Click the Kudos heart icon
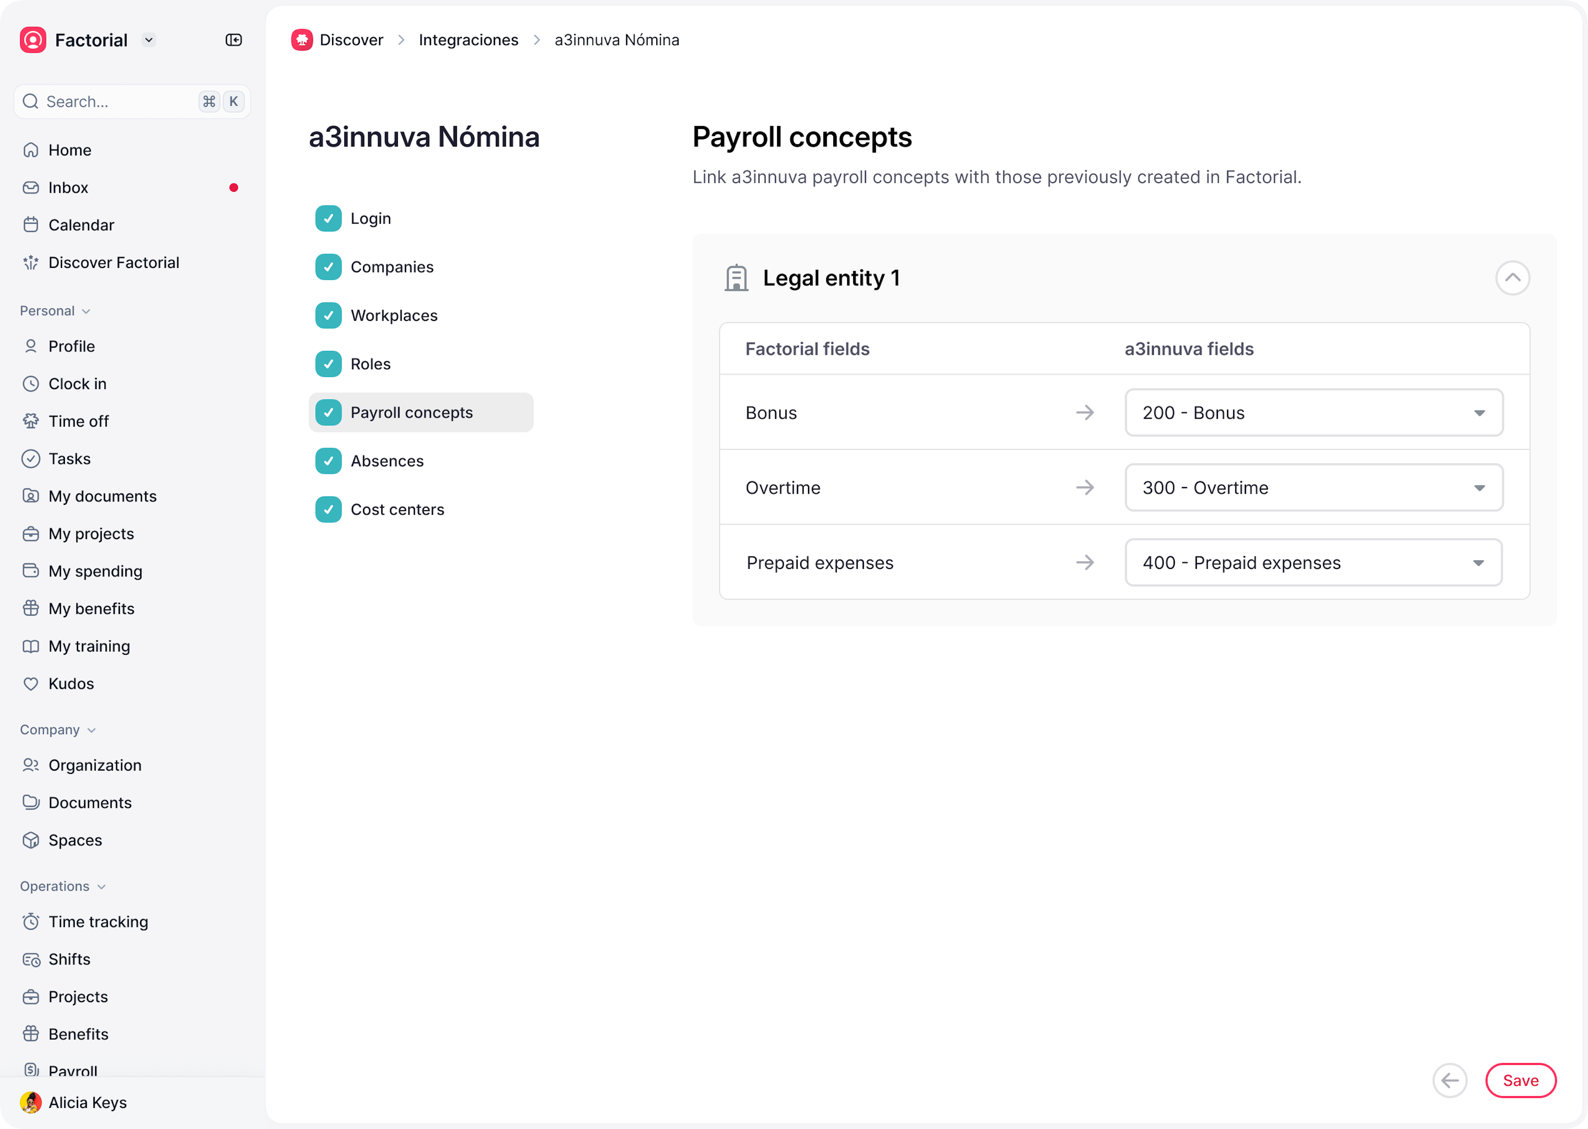 coord(31,684)
